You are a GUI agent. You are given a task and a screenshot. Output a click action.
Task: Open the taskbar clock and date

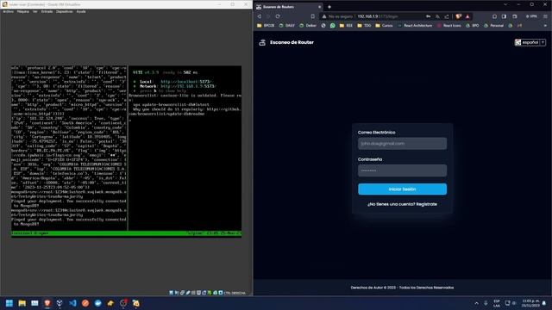point(530,303)
